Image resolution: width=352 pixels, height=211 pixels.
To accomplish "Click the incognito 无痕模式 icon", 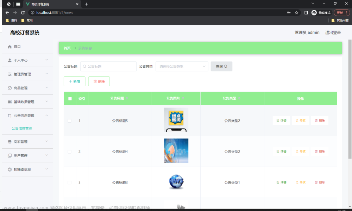I will (x=314, y=13).
